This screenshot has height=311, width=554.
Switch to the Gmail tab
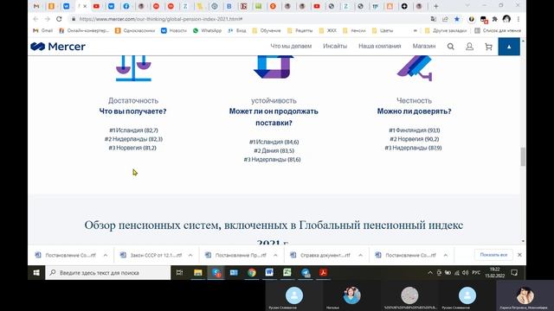coord(36,6)
